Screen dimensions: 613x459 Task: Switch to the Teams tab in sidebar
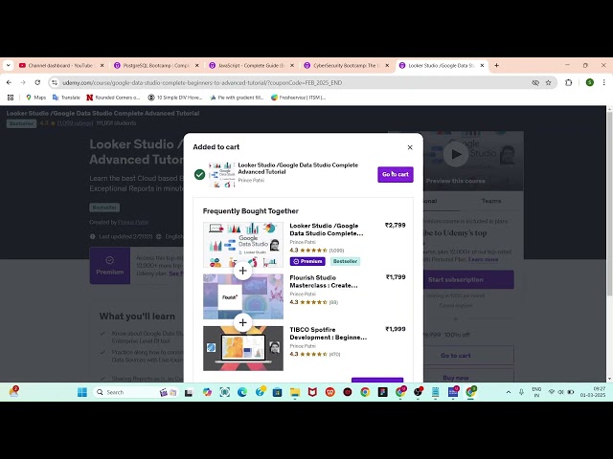click(x=491, y=201)
